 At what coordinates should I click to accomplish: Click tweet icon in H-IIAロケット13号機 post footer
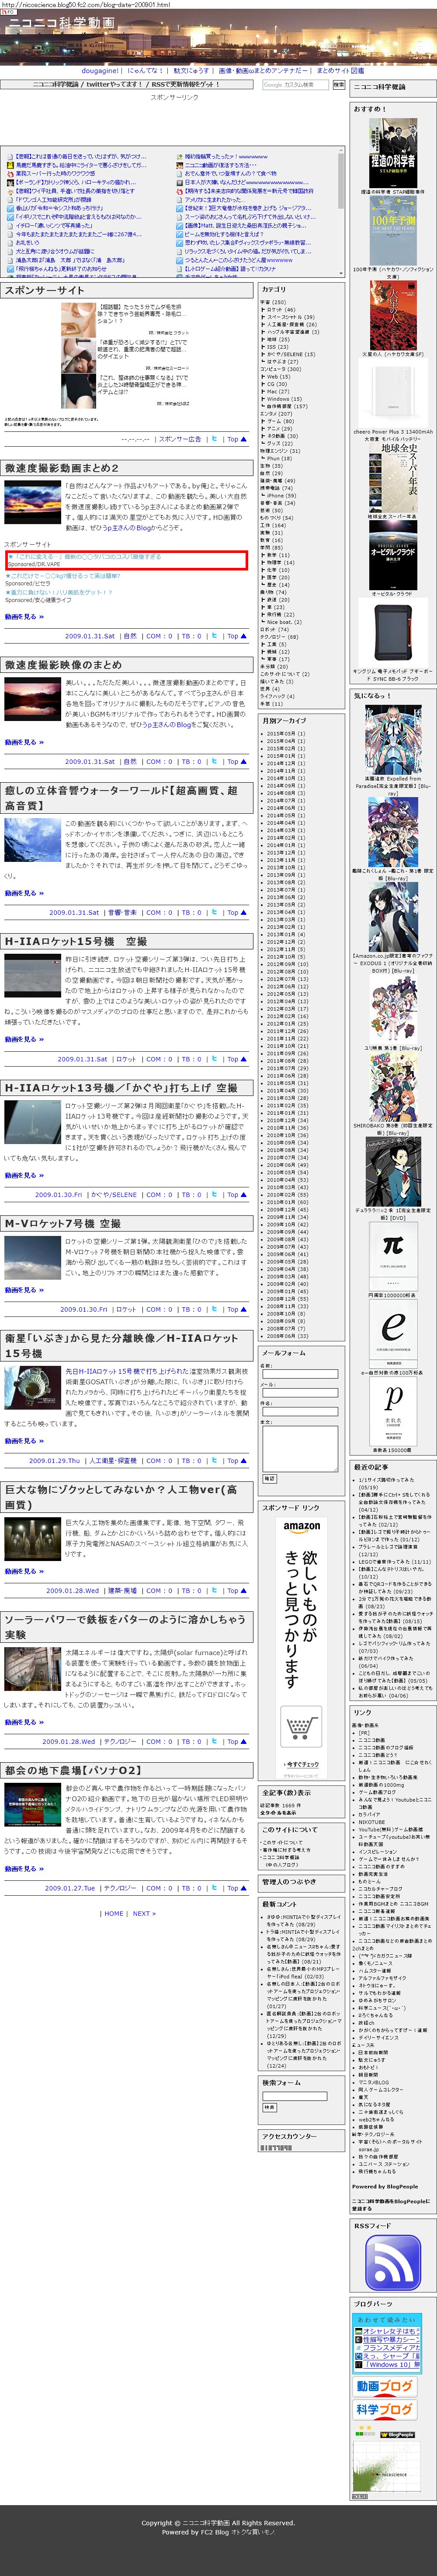pos(215,1194)
